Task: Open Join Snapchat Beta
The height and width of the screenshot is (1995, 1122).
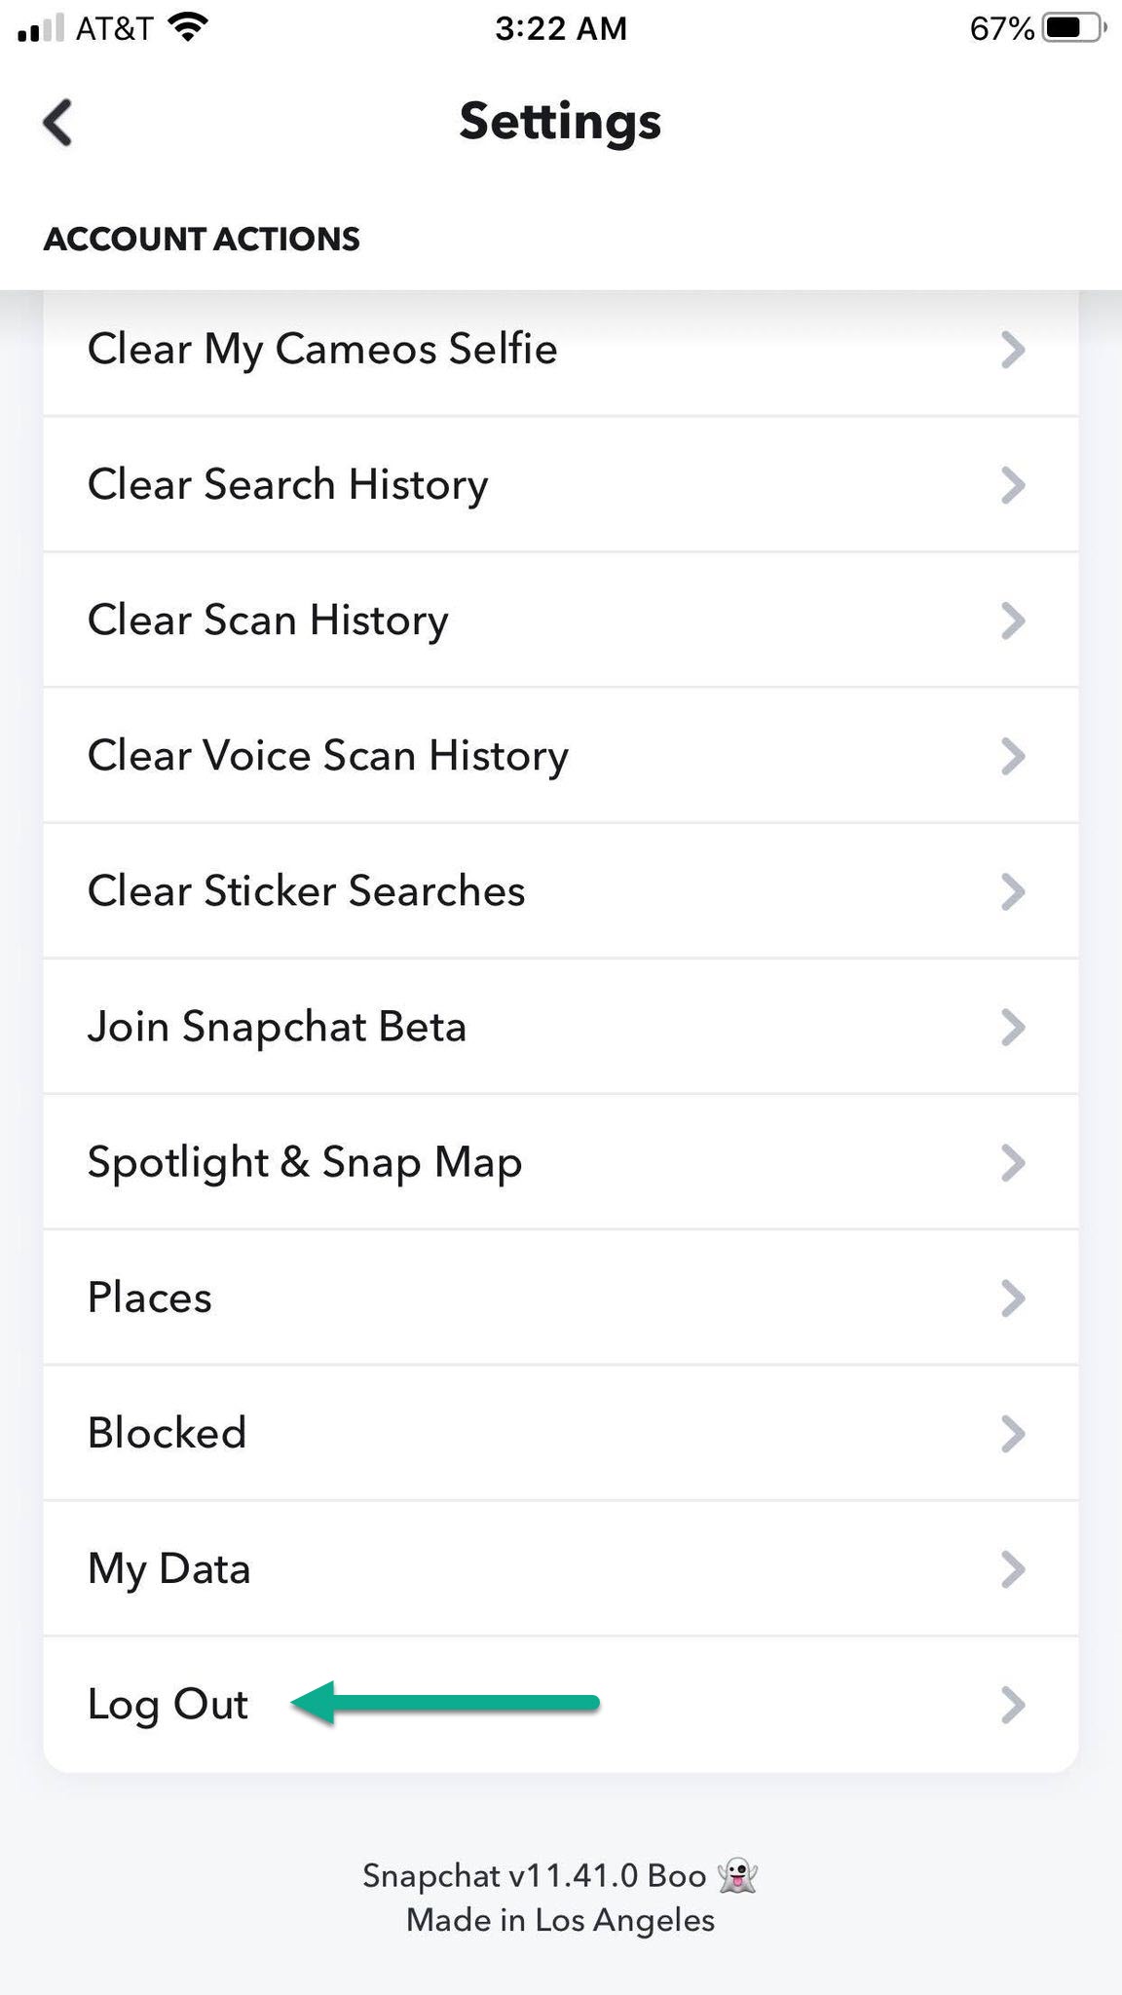Action: [x=277, y=1026]
